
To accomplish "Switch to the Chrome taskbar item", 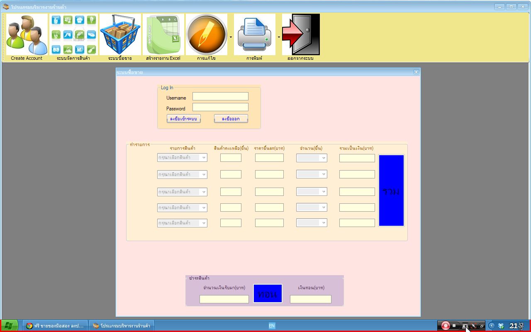I will [56, 326].
